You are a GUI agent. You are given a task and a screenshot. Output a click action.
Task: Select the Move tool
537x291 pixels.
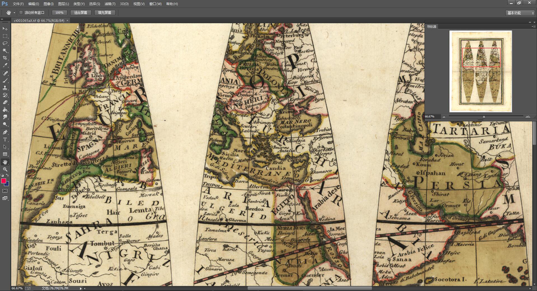5,29
